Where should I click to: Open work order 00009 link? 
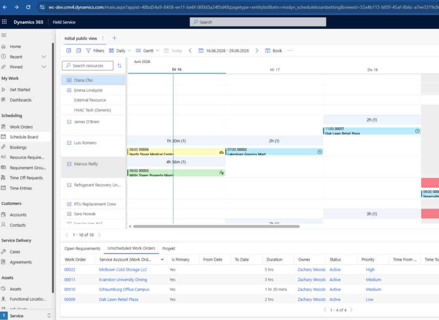[70, 299]
